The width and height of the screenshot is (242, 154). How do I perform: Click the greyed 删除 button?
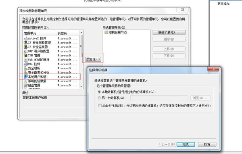click(x=169, y=39)
